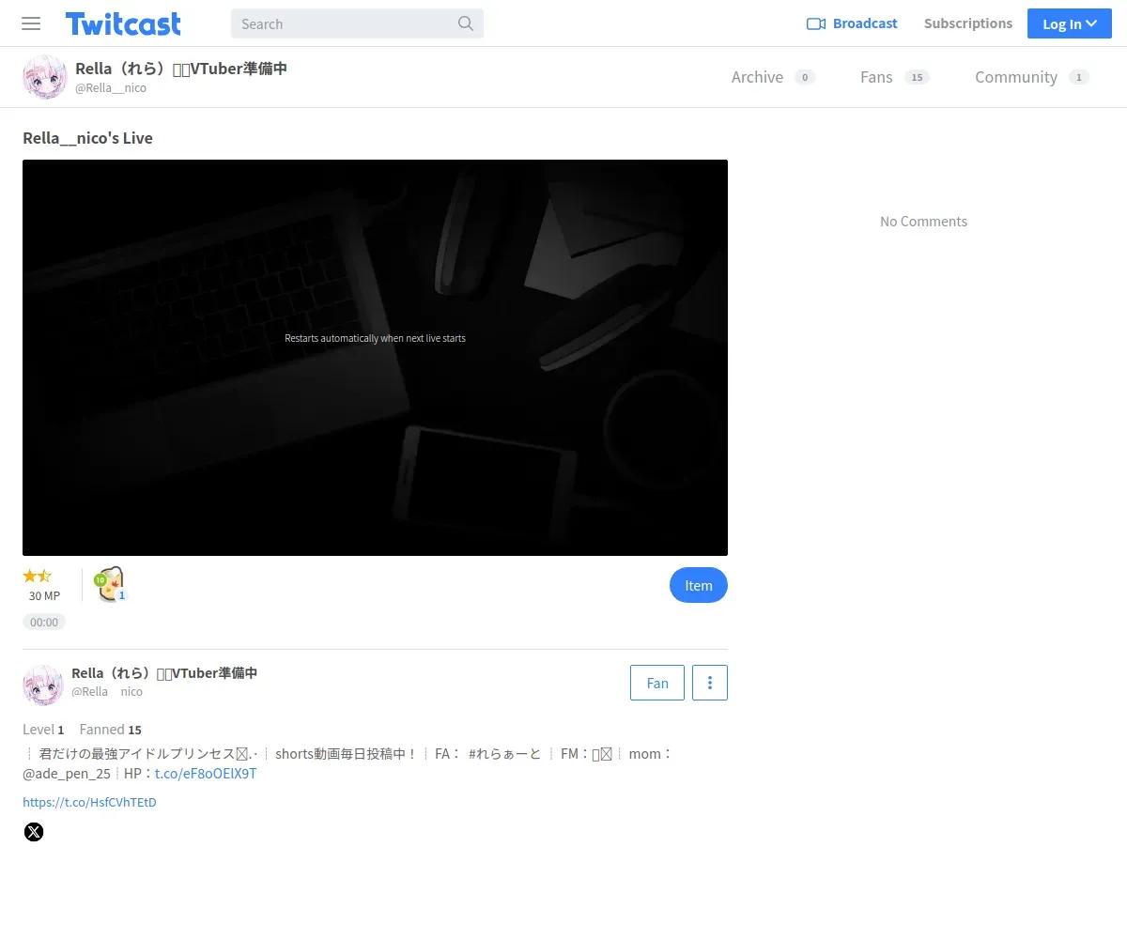Click the live video player
The height and width of the screenshot is (939, 1127).
pos(375,358)
